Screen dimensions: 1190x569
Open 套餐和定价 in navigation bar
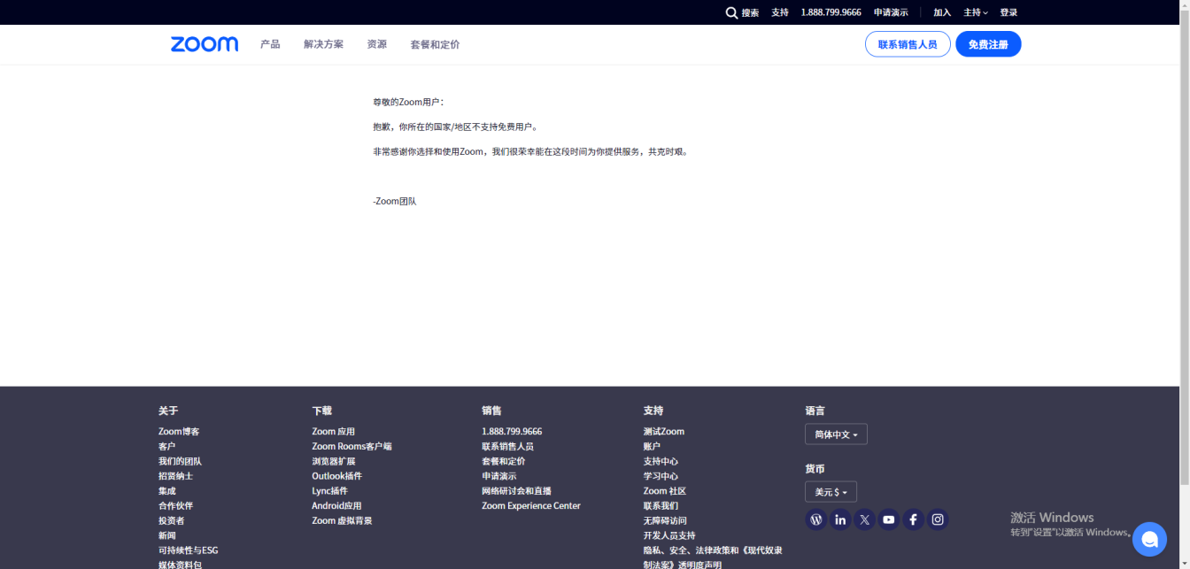(435, 44)
